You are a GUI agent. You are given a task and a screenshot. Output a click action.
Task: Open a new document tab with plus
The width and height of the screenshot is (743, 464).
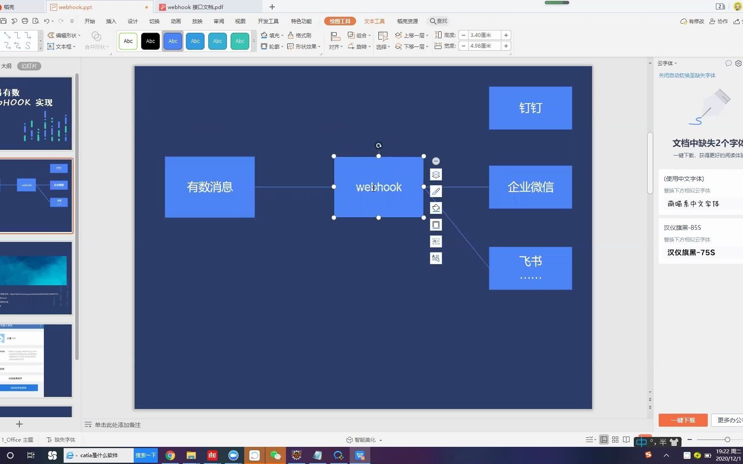click(272, 7)
